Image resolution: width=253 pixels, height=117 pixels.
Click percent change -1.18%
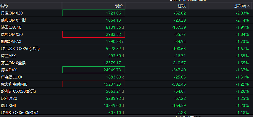pyautogui.click(x=242, y=113)
